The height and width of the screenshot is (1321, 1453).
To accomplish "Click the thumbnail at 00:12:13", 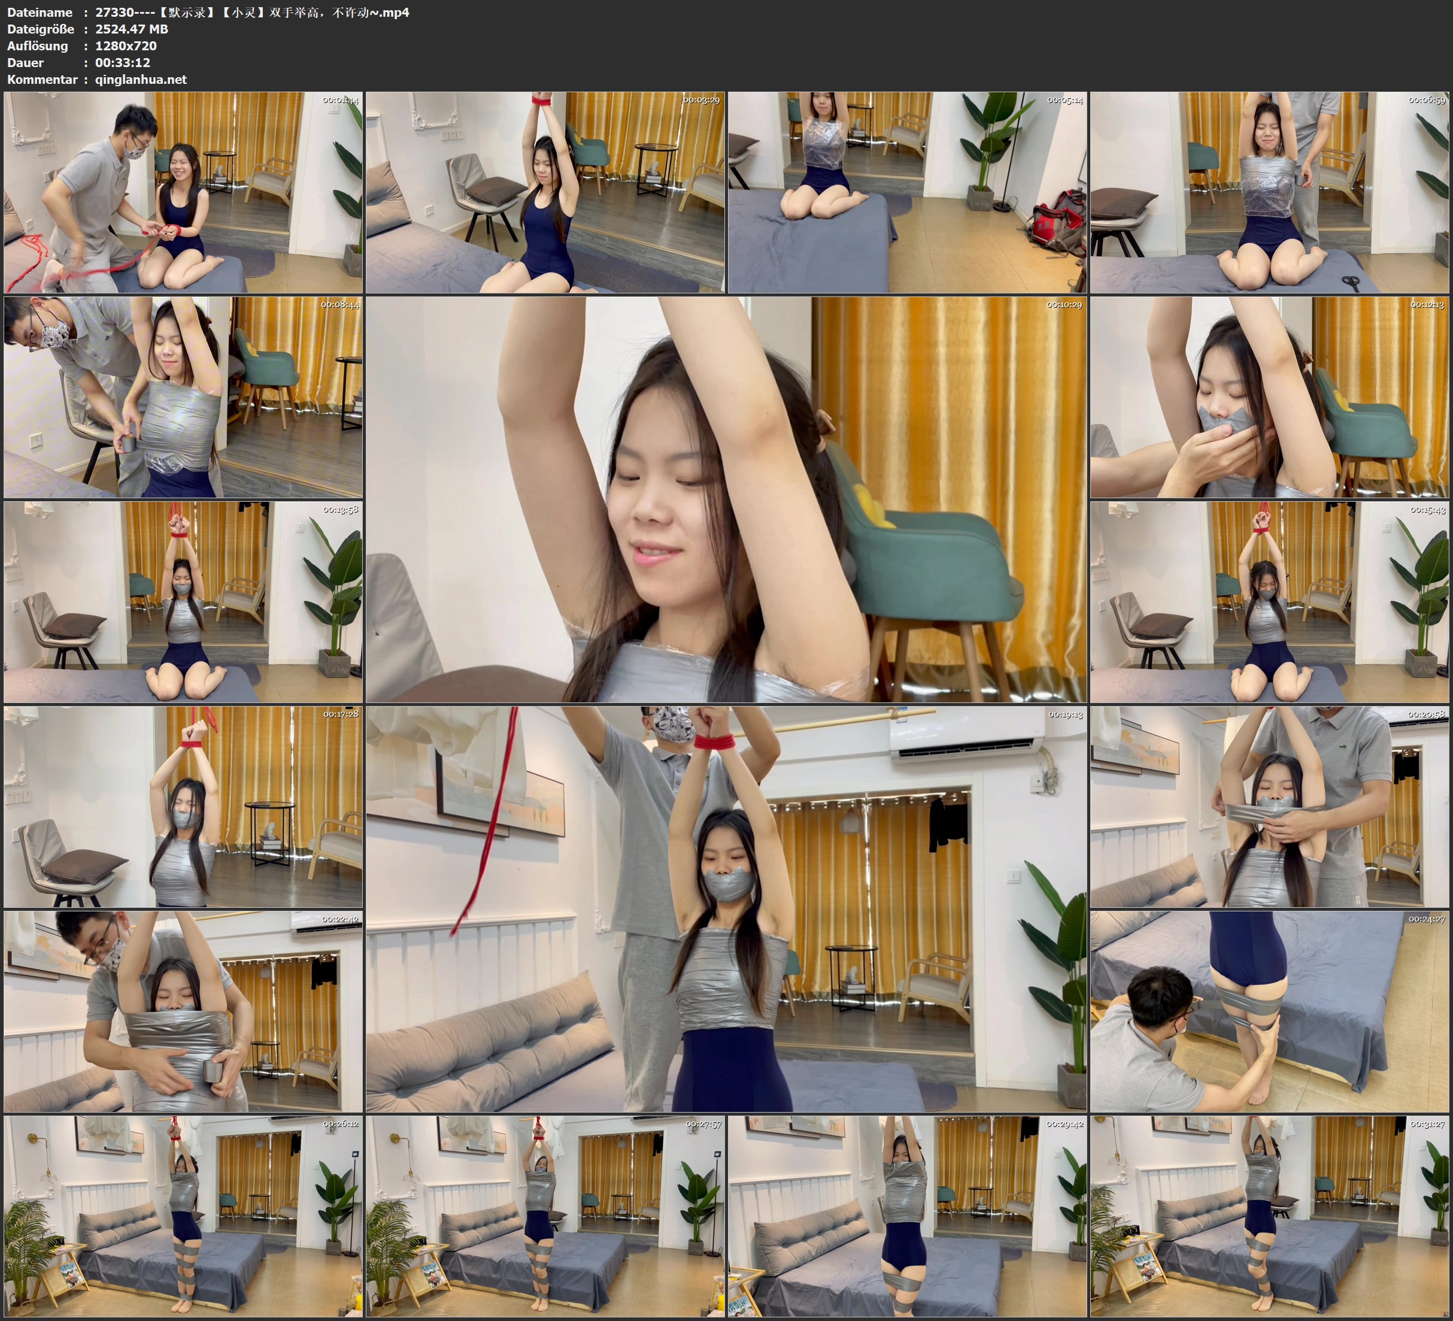I will click(x=1269, y=396).
